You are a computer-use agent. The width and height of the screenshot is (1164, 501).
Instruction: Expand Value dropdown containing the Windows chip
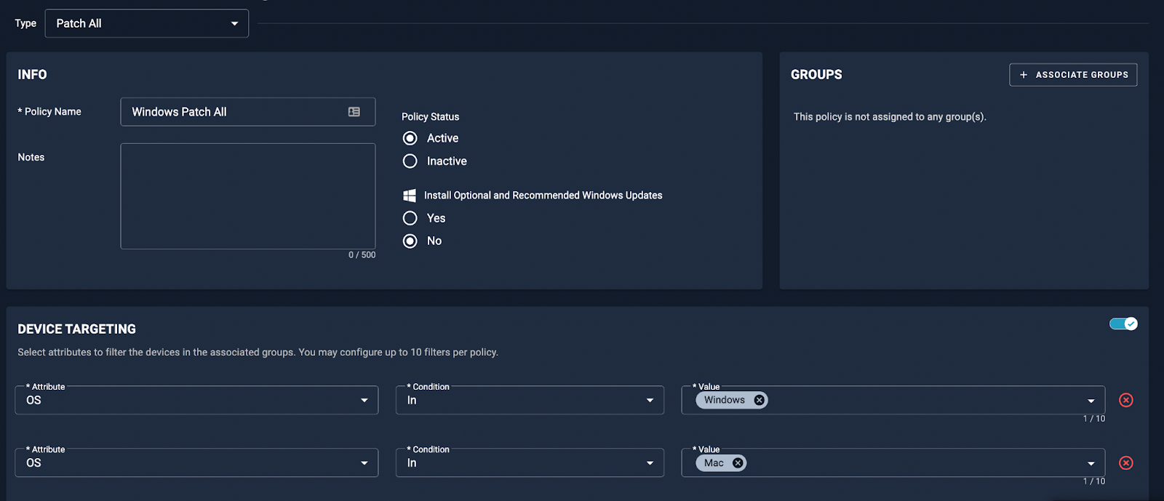point(1091,401)
